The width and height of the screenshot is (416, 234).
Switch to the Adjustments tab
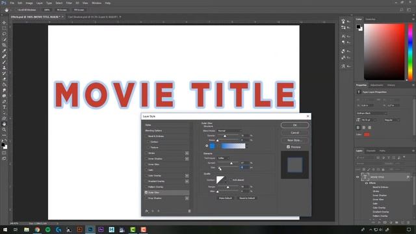(377, 85)
